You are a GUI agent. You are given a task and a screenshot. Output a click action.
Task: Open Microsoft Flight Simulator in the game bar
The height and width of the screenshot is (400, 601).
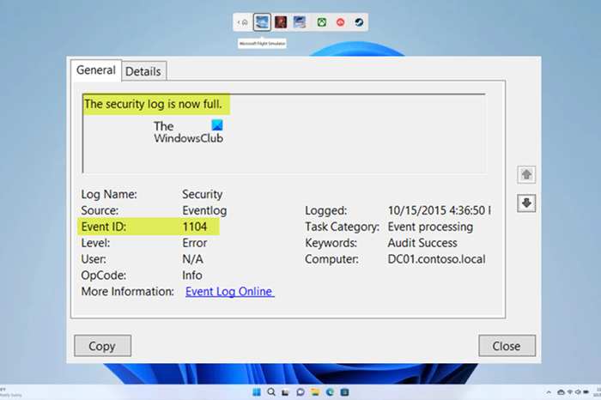262,22
